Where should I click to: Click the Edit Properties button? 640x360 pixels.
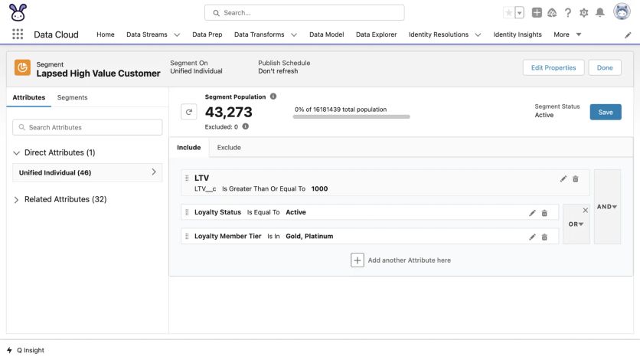[553, 67]
